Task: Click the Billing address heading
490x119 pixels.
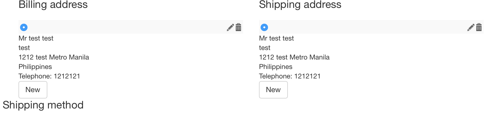Action: pyautogui.click(x=53, y=5)
